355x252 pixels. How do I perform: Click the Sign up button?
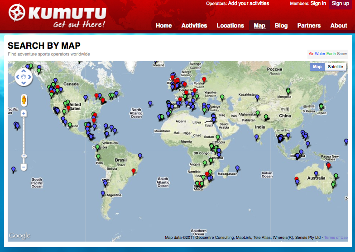click(x=341, y=4)
